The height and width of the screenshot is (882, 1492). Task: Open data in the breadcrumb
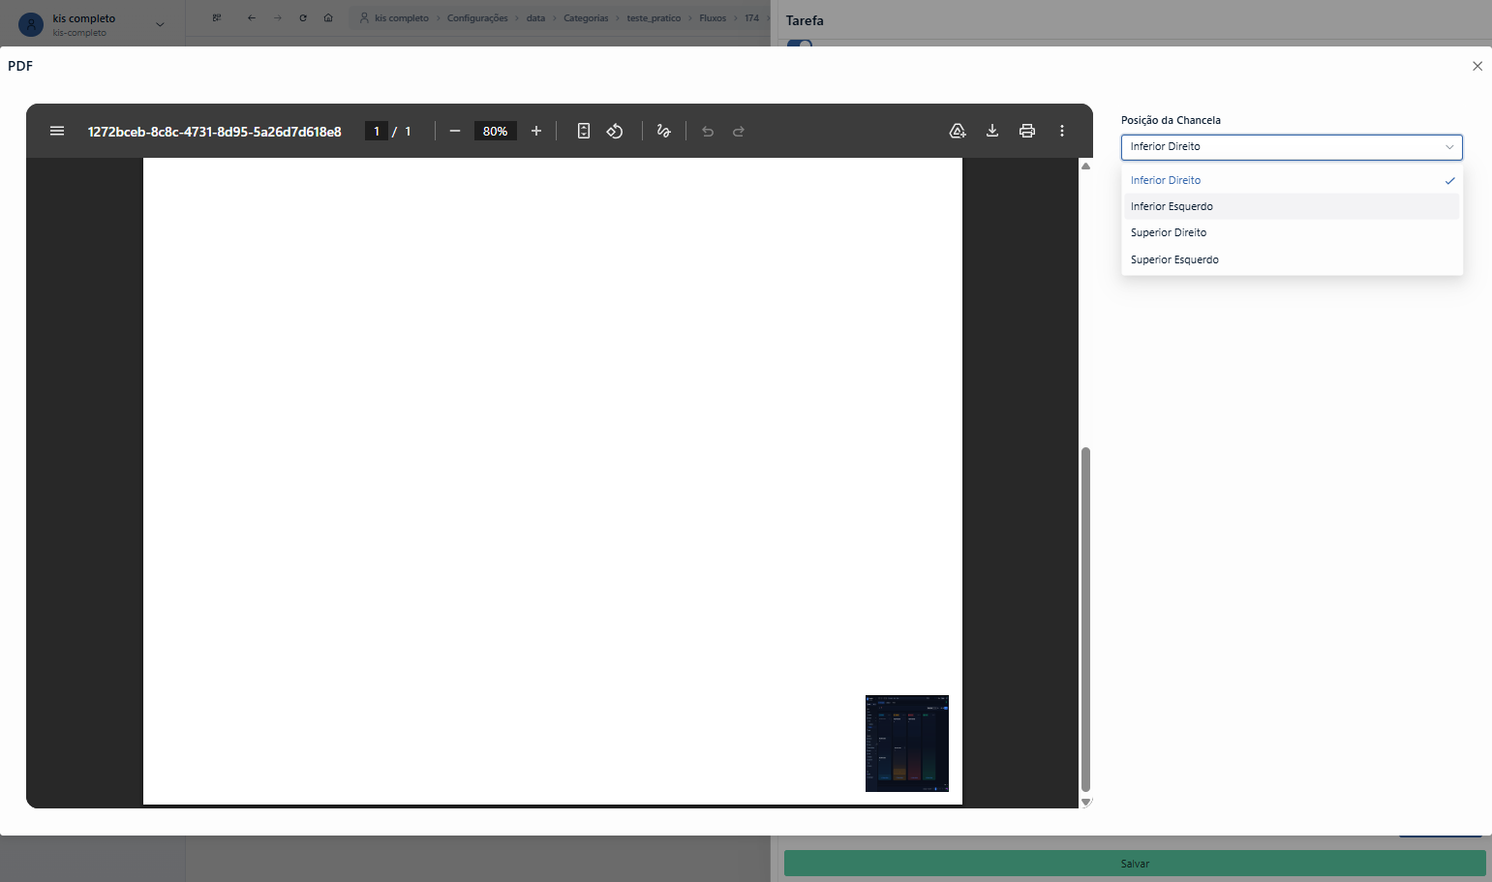[x=535, y=18]
